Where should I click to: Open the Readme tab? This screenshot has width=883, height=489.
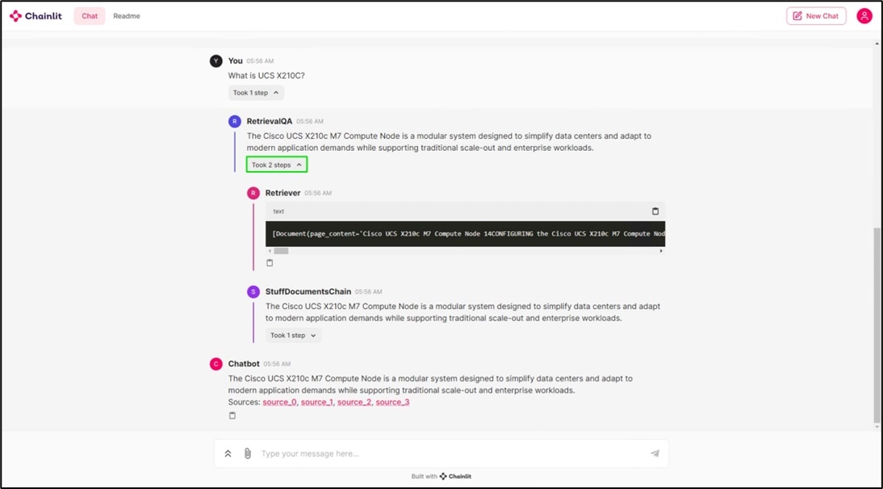click(127, 16)
